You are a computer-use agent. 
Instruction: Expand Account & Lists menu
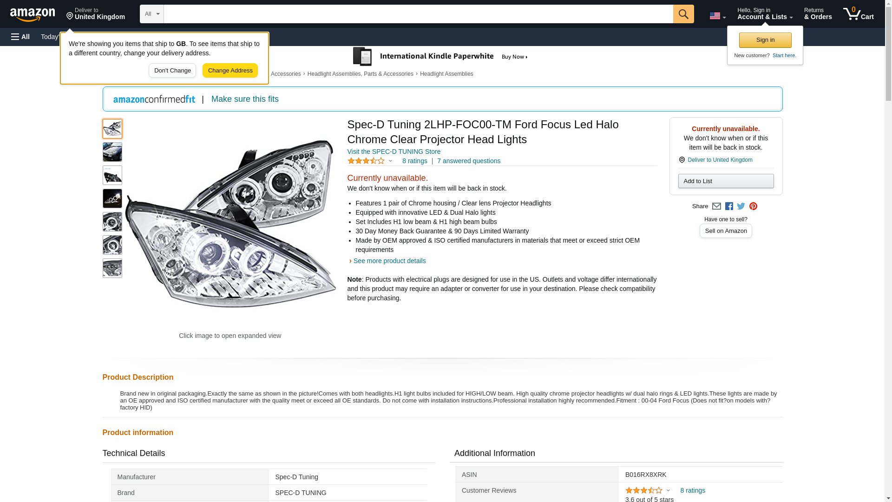(x=765, y=14)
